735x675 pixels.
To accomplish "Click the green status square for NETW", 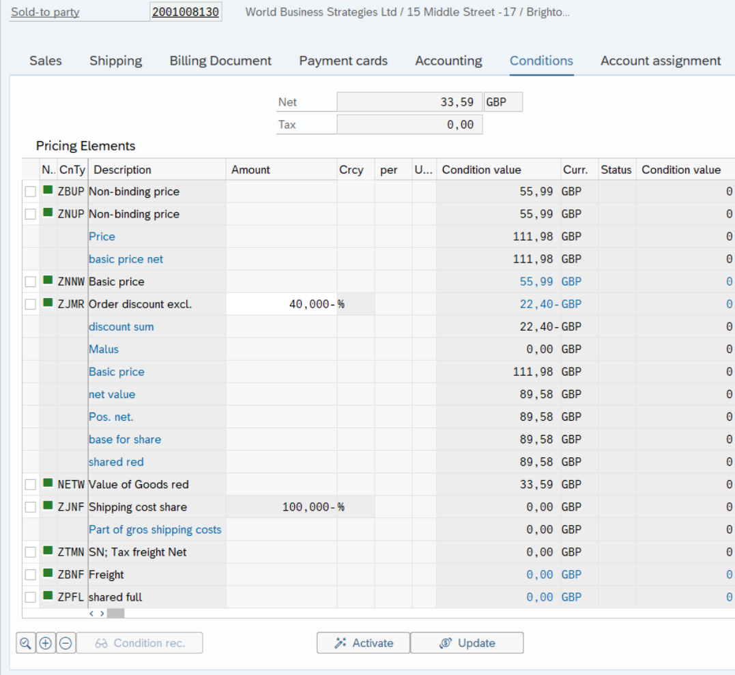I will pyautogui.click(x=48, y=483).
